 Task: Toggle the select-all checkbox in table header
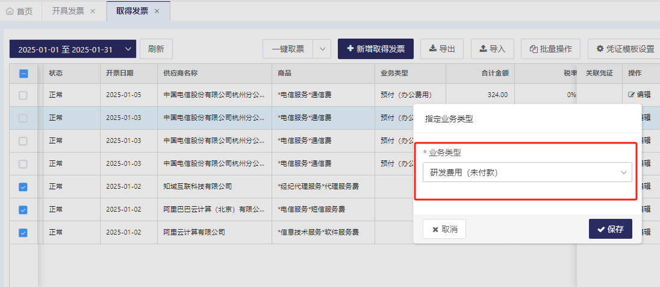(23, 74)
